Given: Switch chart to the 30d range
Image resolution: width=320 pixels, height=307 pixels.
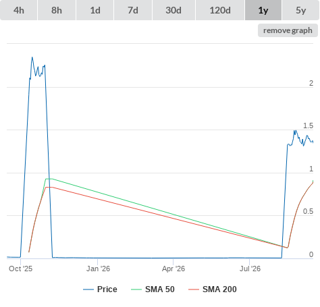Looking at the screenshot, I should 174,10.
